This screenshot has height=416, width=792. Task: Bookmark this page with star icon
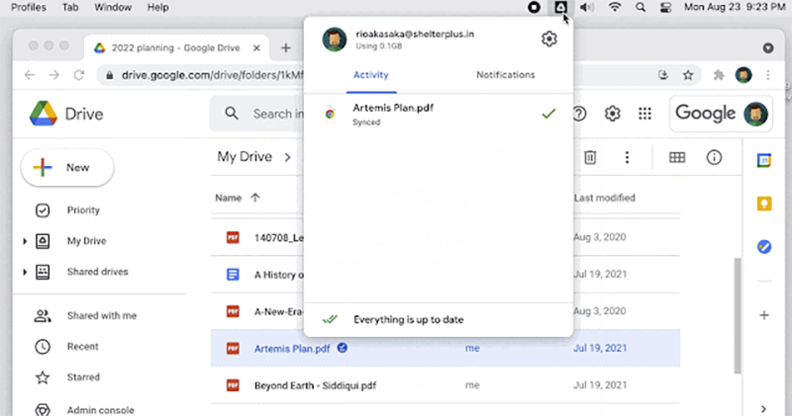pyautogui.click(x=688, y=75)
